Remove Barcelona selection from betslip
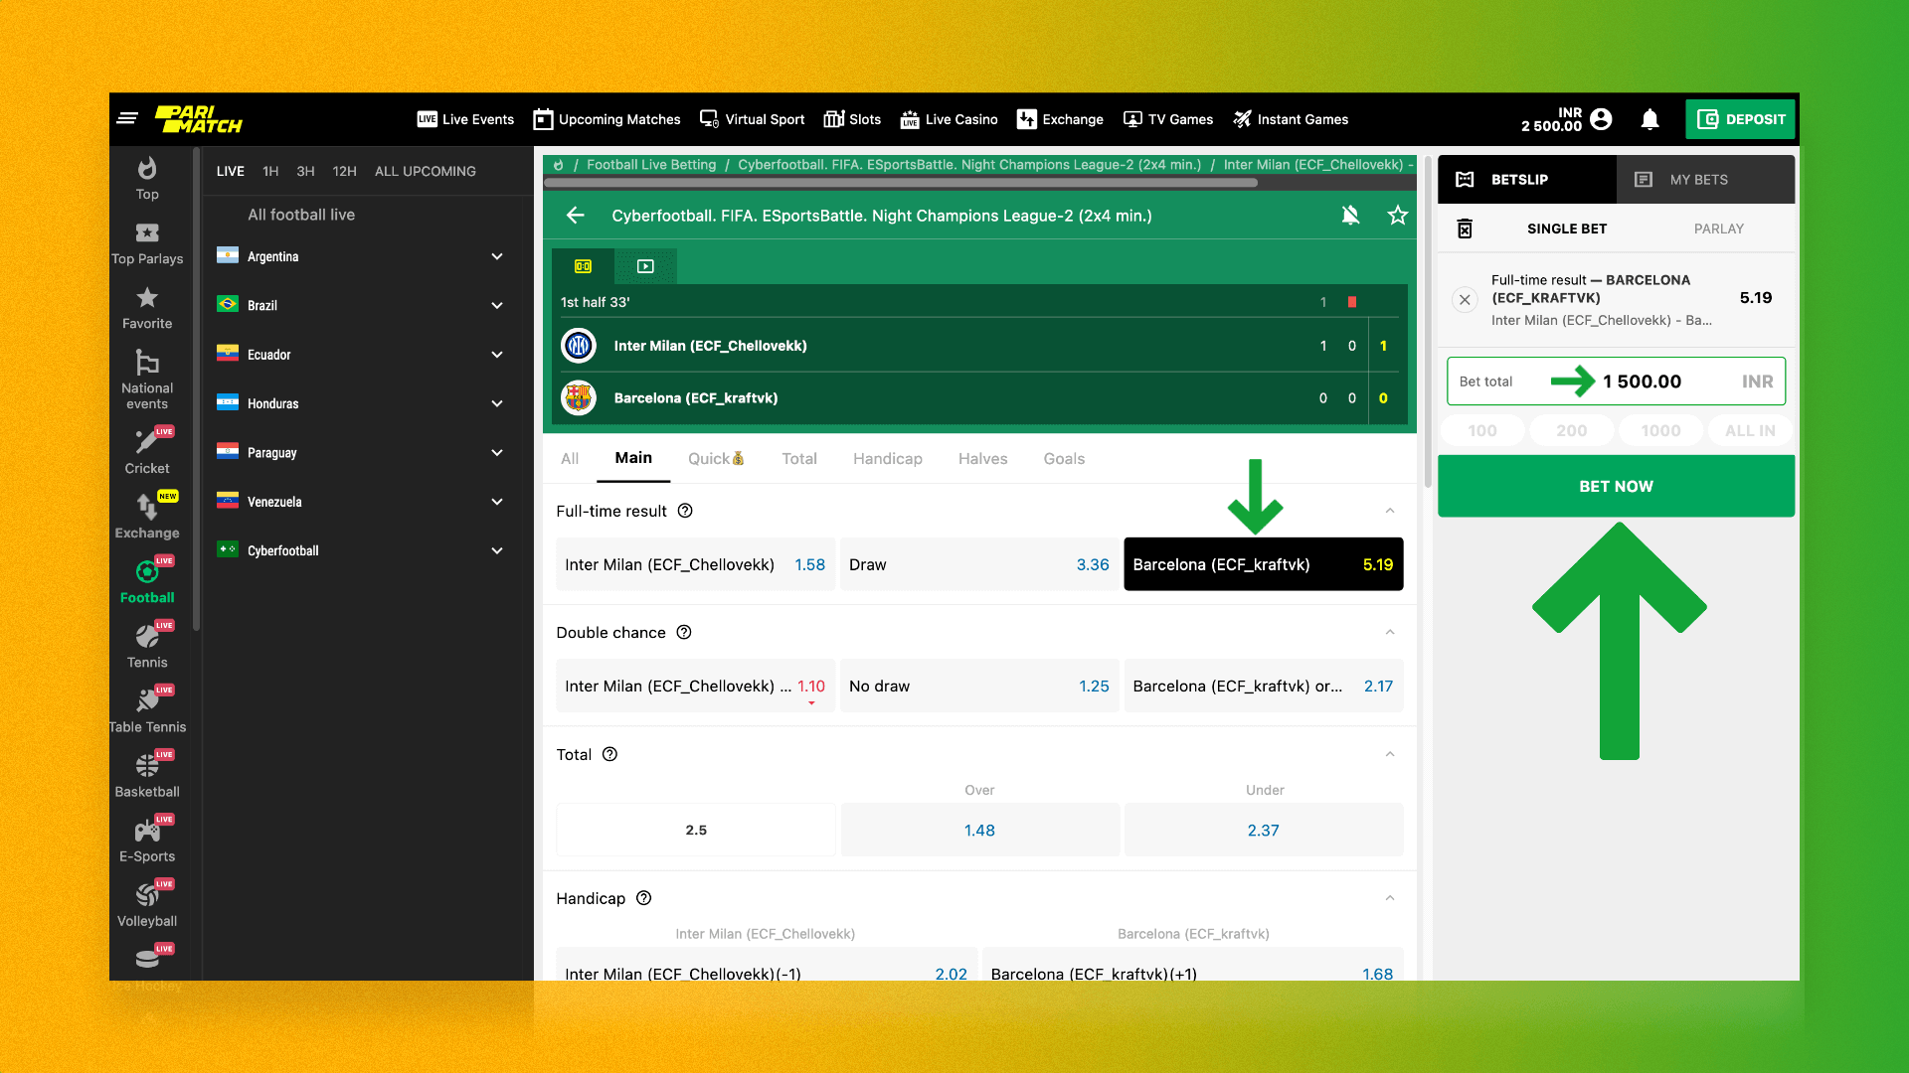1909x1073 pixels. (1465, 299)
